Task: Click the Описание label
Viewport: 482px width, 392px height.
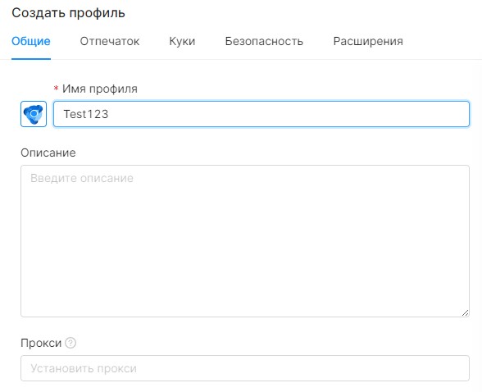Action: click(x=48, y=153)
